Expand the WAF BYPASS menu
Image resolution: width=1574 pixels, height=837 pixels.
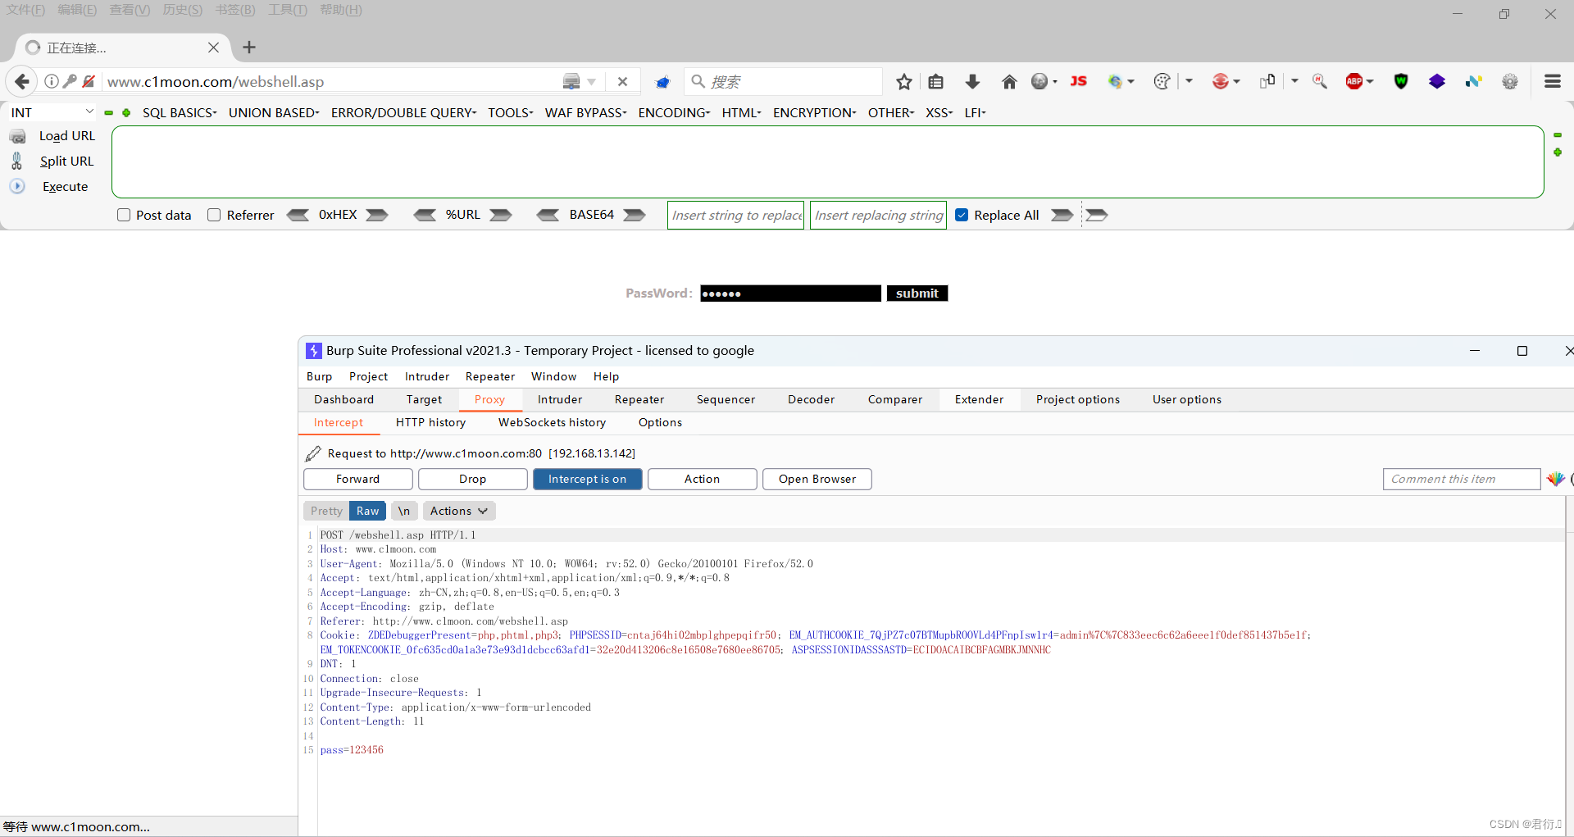(x=585, y=112)
